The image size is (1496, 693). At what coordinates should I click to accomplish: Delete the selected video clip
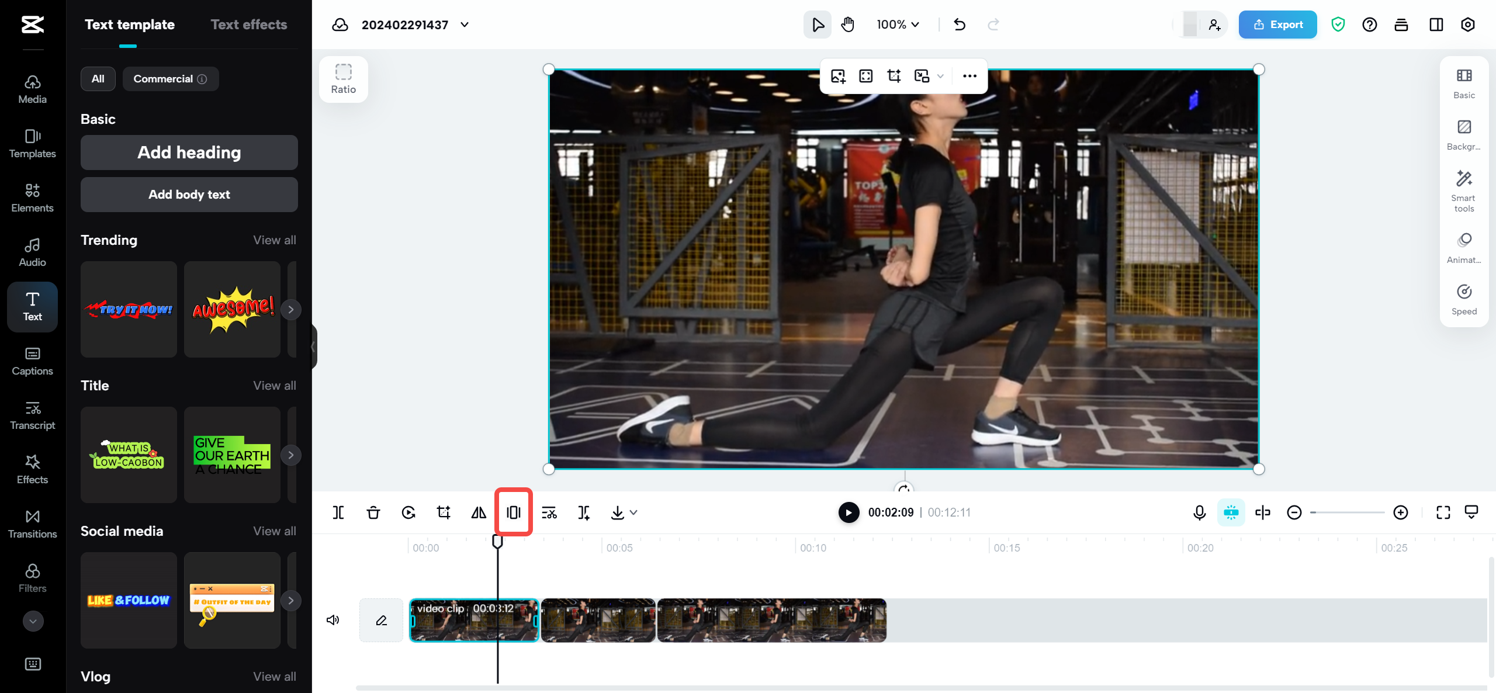coord(373,512)
